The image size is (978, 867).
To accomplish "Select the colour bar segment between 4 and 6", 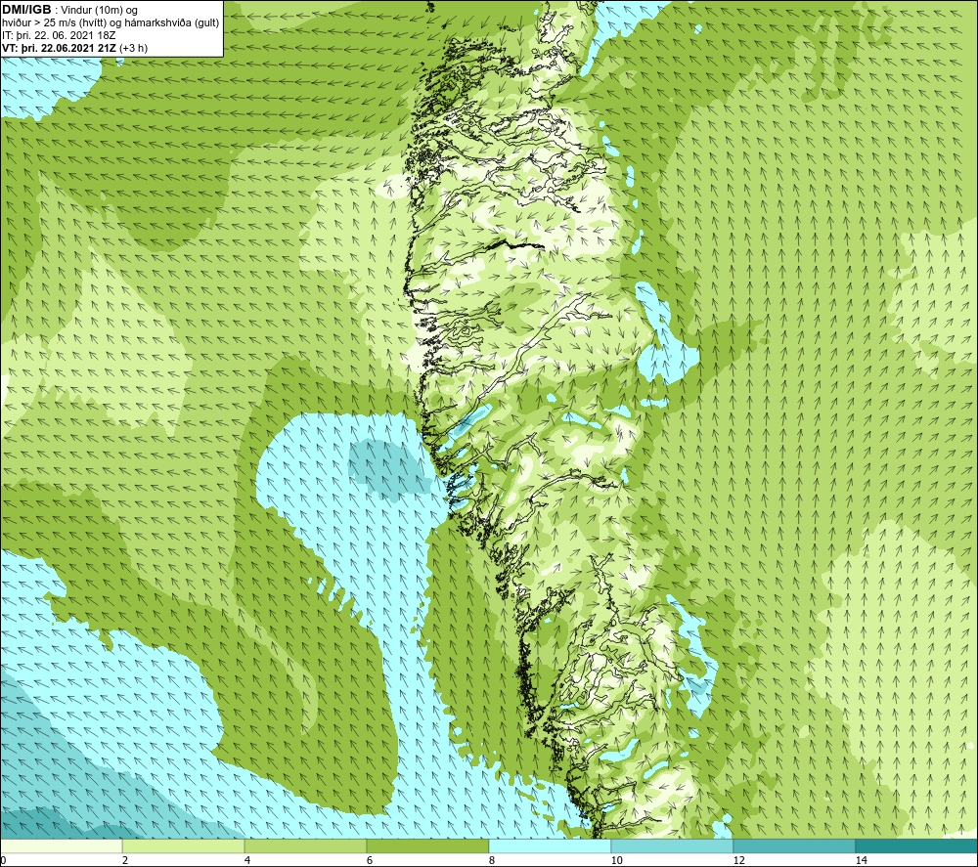I will (305, 846).
